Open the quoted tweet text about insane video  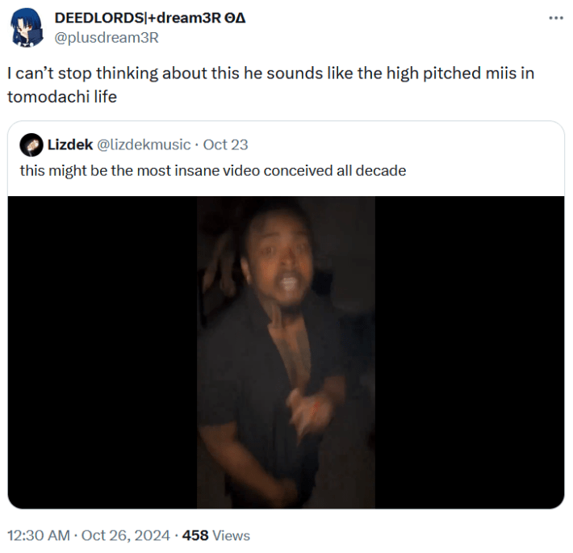(213, 170)
